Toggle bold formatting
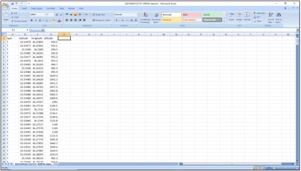Screen dimensions: 301x171 (x=32, y=20)
